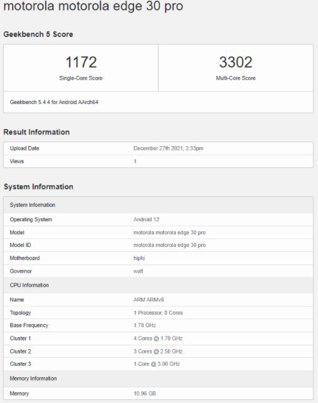Click Geekbench 5.4.4 for Android AArch64 text
Image resolution: width=318 pixels, height=403 pixels.
point(54,102)
